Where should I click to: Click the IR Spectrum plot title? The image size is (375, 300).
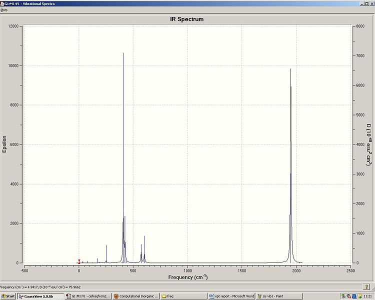[x=187, y=19]
